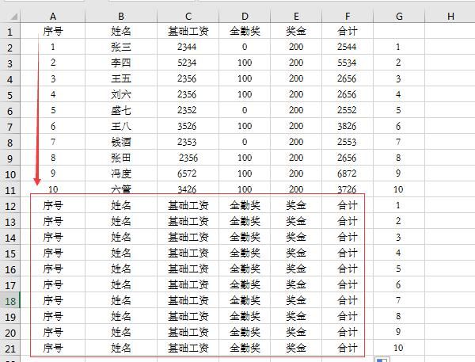Viewport: 475px width, 362px height.
Task: Click the 全勤奖 cell in row 20
Action: point(245,332)
